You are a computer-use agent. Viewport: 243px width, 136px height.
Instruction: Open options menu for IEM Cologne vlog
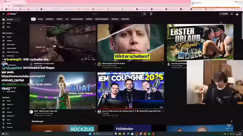pos(163,111)
